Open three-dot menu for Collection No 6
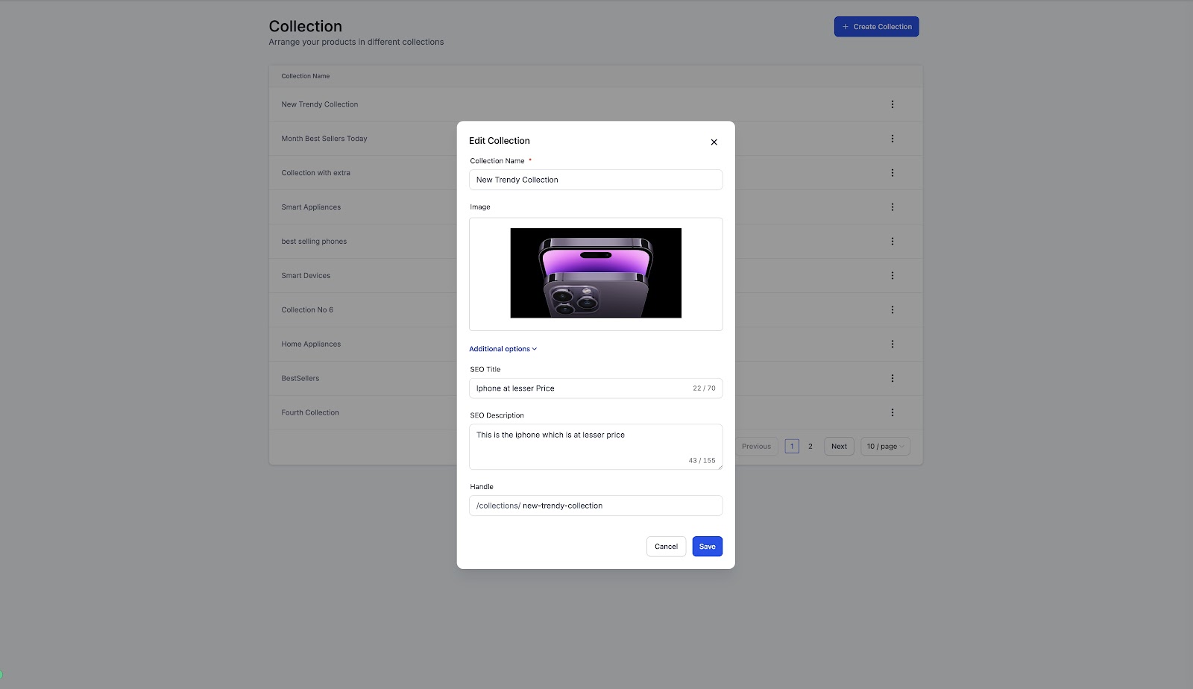 [892, 309]
